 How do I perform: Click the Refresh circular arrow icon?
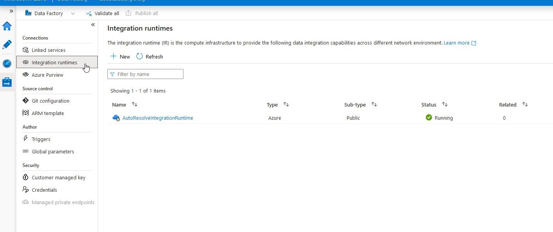pos(140,57)
